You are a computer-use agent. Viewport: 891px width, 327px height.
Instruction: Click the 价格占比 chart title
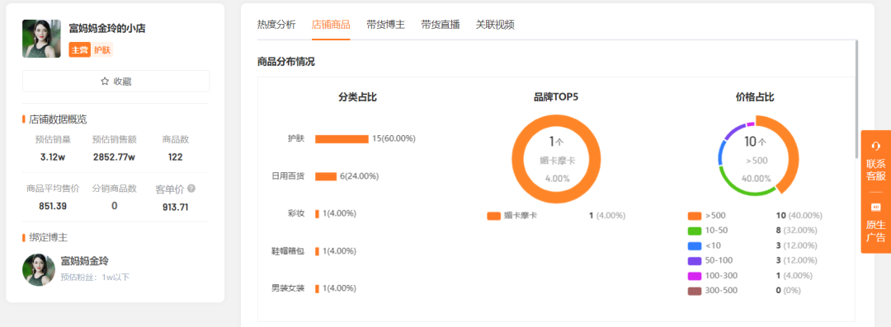tap(755, 98)
